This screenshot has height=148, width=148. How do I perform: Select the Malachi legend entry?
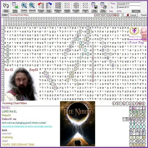pos(6,115)
